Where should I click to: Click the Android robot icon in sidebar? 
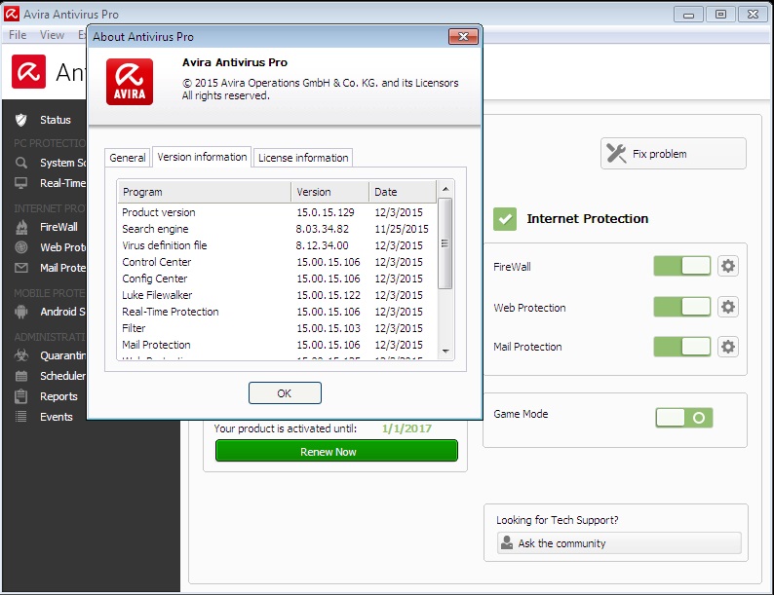click(x=21, y=312)
